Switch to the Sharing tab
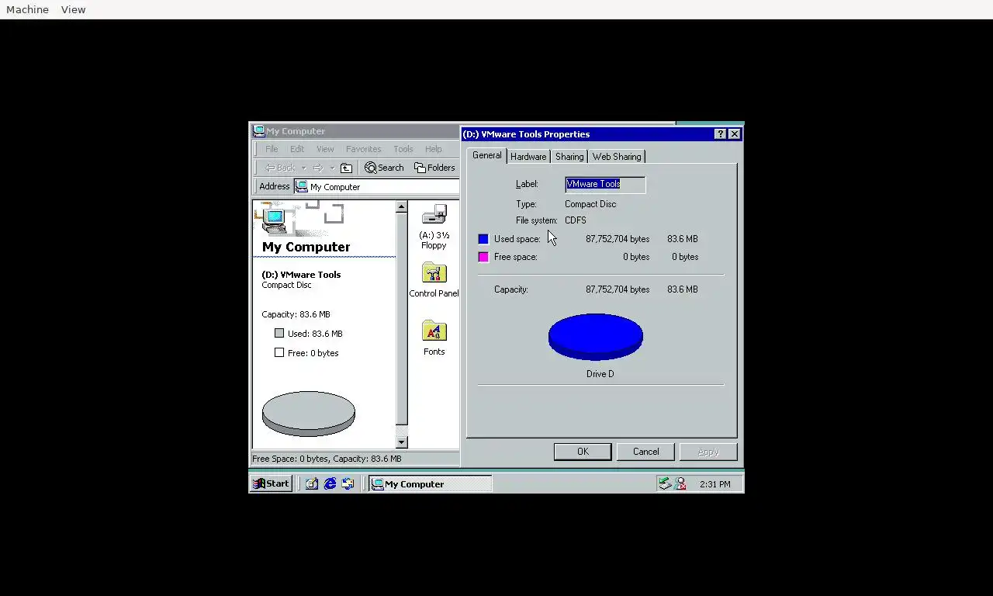This screenshot has height=596, width=993. point(569,157)
